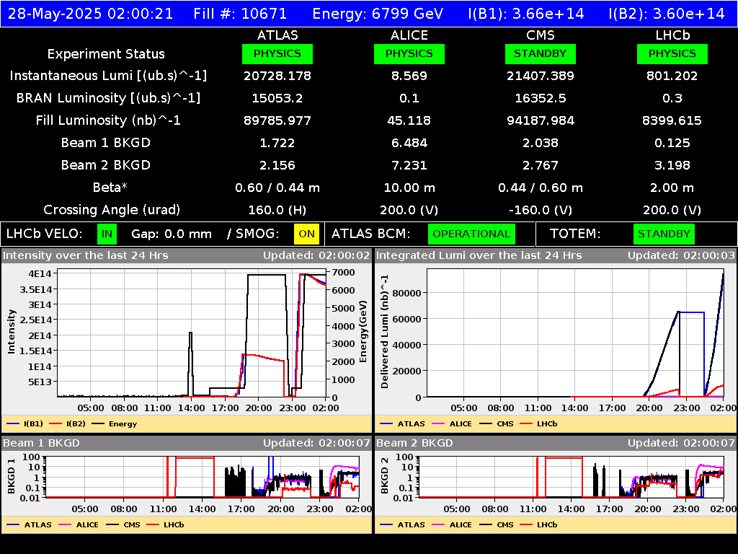Click LHCb legend in Beam 1 BKGD chart

click(x=165, y=524)
